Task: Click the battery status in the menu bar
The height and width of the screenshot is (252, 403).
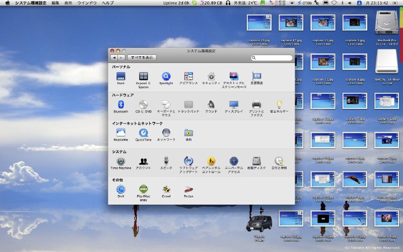Action: tap(305, 3)
